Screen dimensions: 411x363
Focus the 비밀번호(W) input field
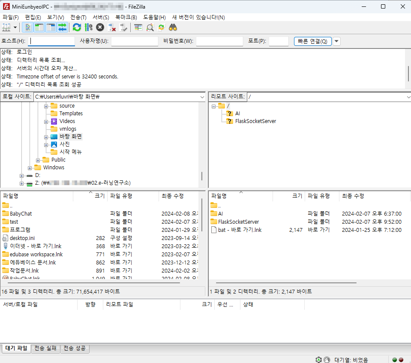coord(220,41)
